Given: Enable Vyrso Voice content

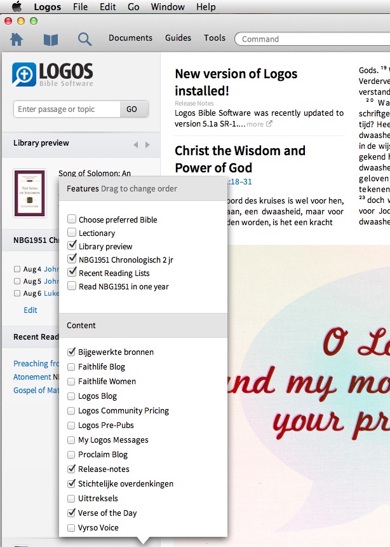Looking at the screenshot, I should [x=71, y=527].
